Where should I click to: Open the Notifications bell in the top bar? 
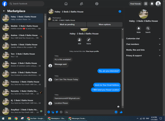(x=152, y=4)
